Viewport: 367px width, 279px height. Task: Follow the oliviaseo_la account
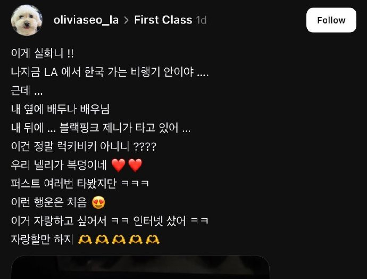[x=331, y=20]
